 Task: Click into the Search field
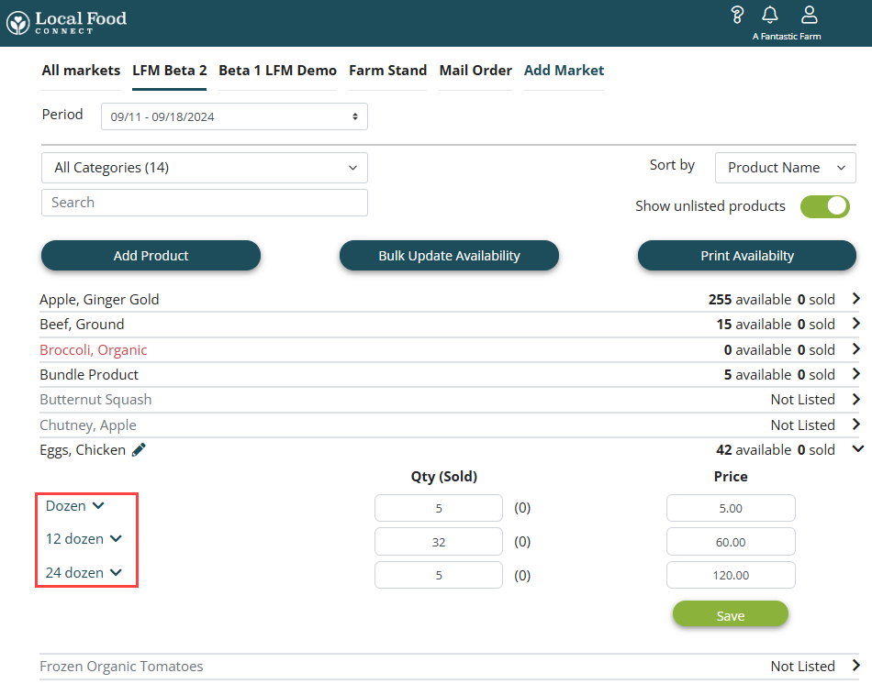tap(205, 203)
